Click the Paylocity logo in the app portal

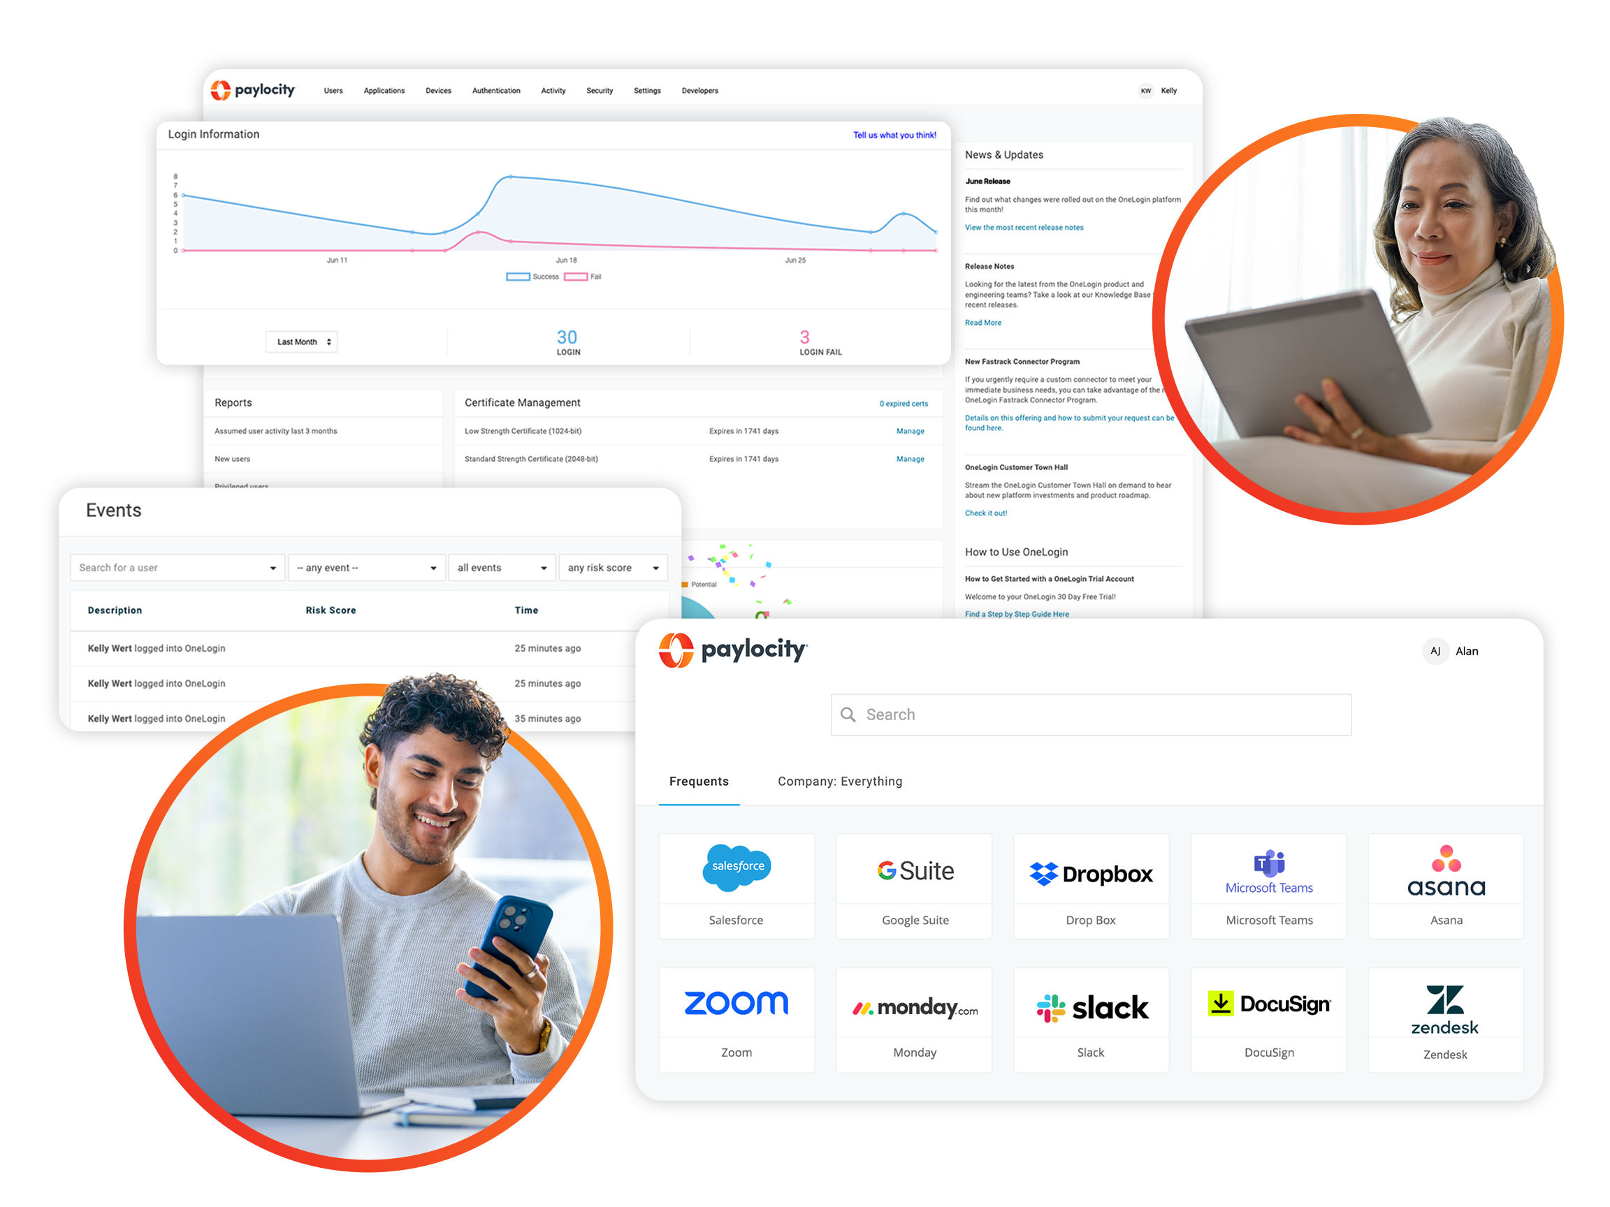pyautogui.click(x=733, y=650)
